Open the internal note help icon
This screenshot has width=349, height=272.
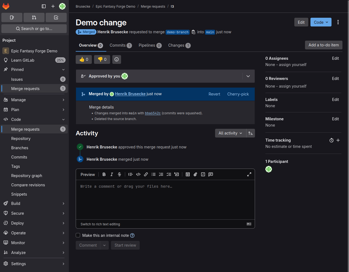pyautogui.click(x=132, y=235)
